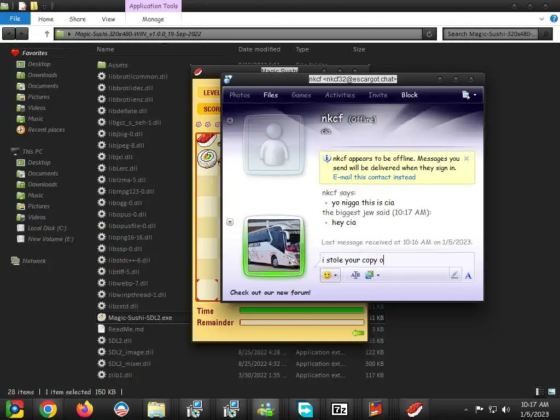This screenshot has width=560, height=420.
Task: Click the wink/translate AB icon in chat toolbar
Action: pyautogui.click(x=355, y=275)
